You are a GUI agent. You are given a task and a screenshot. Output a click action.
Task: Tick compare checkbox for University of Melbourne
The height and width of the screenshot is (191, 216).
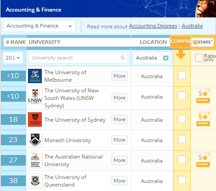click(182, 75)
